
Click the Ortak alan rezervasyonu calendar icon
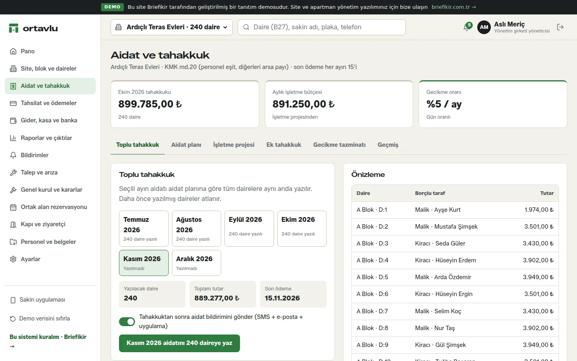tap(13, 207)
